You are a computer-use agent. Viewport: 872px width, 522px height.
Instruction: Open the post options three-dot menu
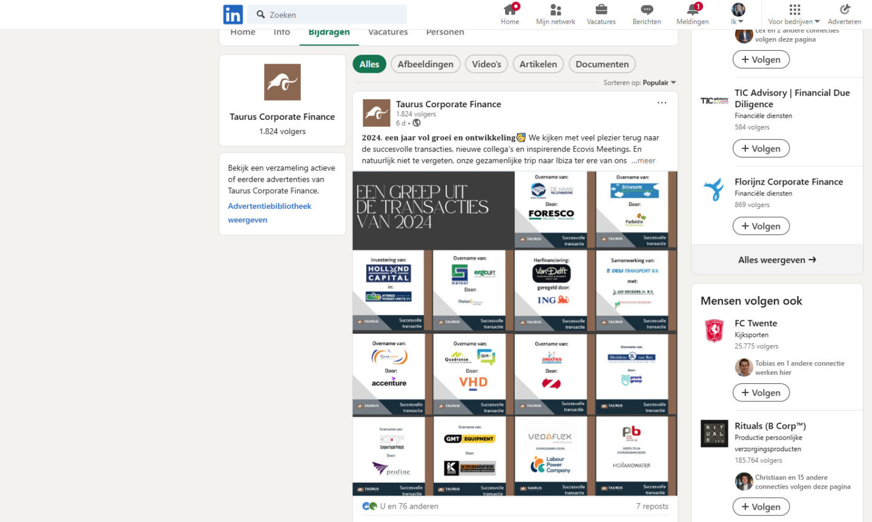click(662, 103)
